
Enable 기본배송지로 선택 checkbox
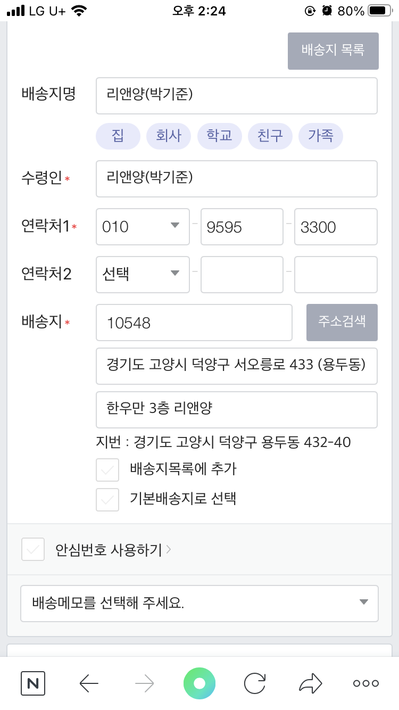click(107, 500)
